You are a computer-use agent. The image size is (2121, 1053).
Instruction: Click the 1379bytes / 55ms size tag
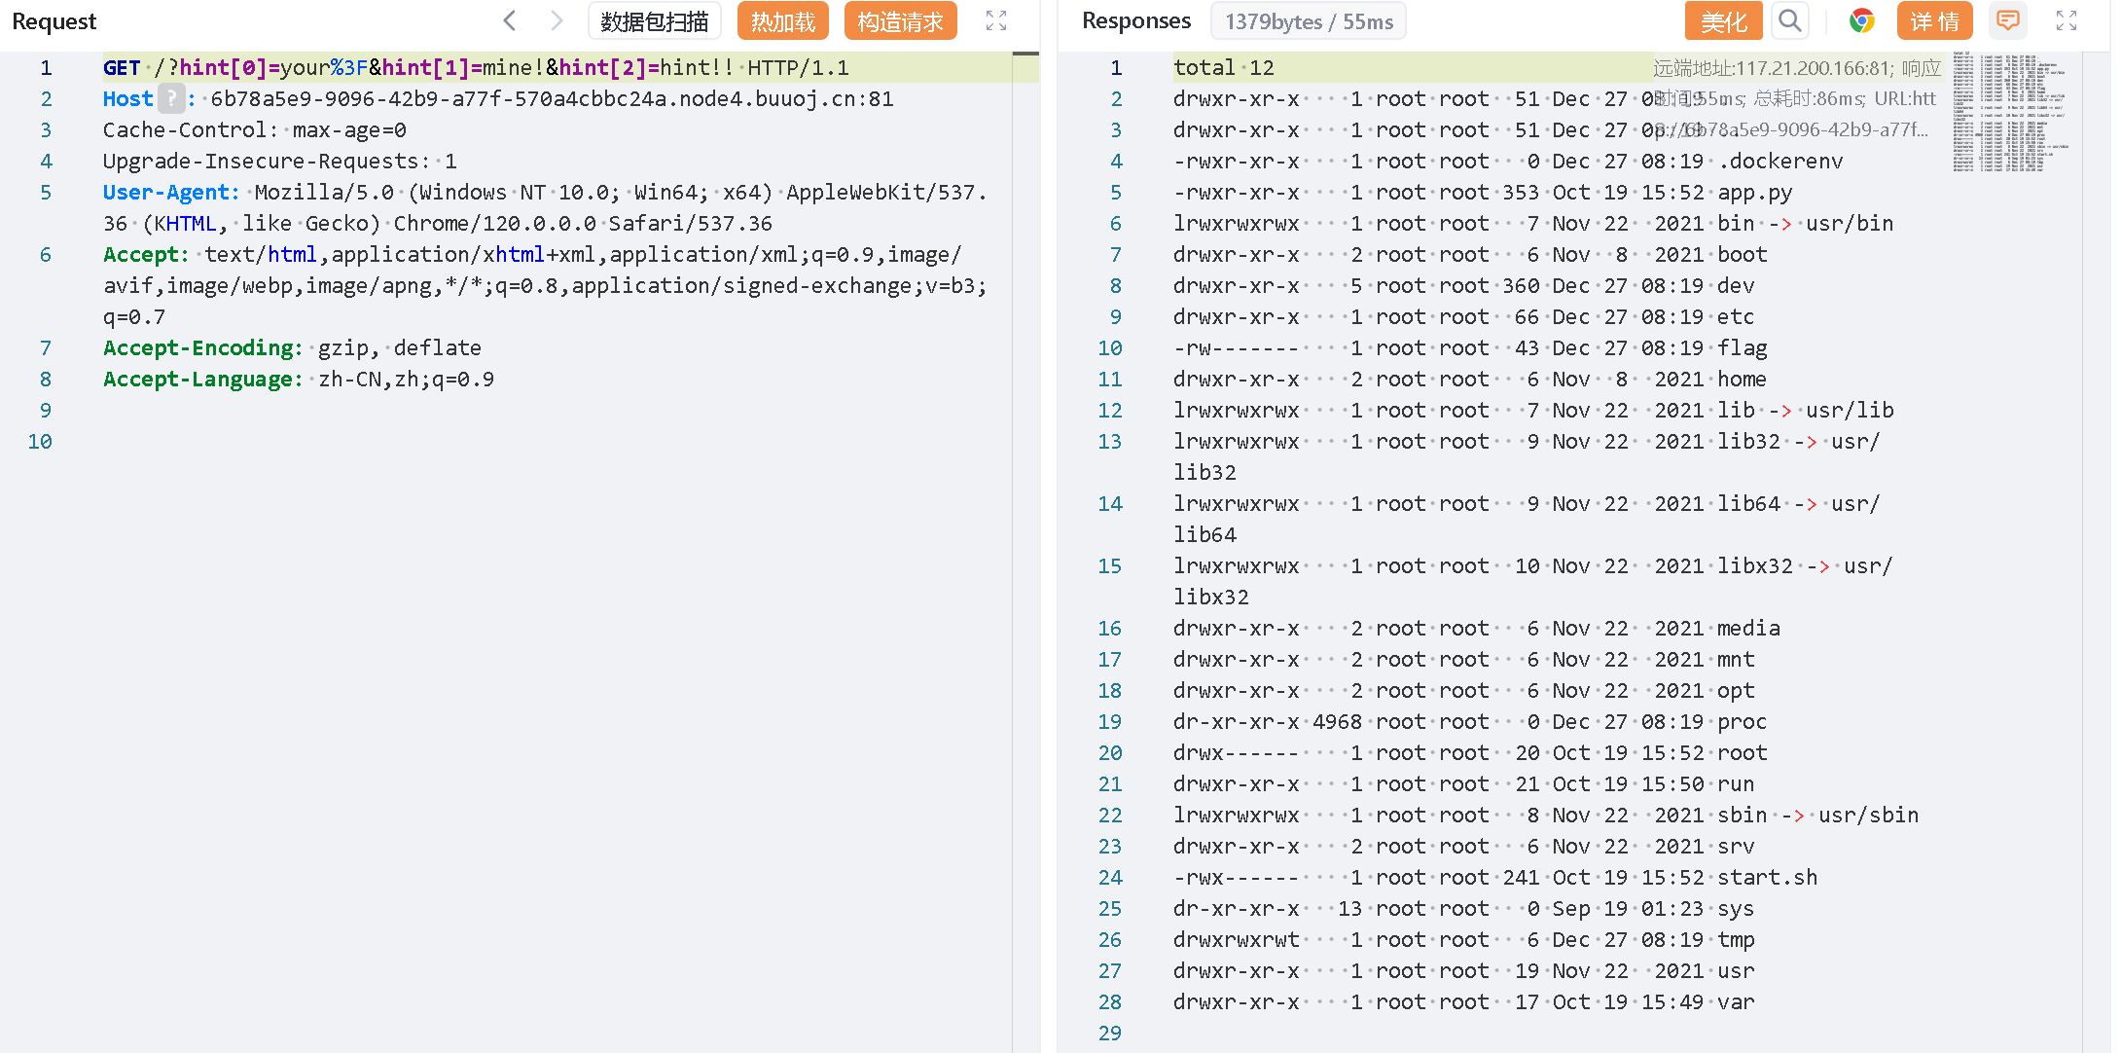click(x=1308, y=20)
